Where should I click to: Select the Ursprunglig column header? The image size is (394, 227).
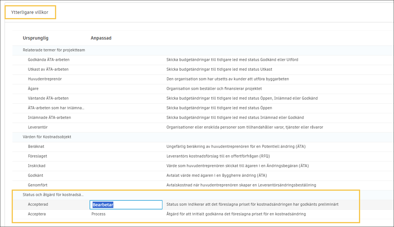[36, 38]
